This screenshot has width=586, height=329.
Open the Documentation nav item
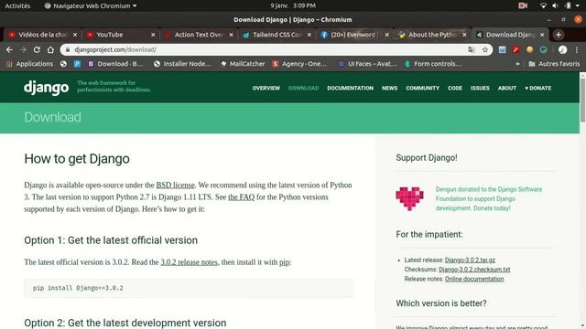pyautogui.click(x=350, y=88)
